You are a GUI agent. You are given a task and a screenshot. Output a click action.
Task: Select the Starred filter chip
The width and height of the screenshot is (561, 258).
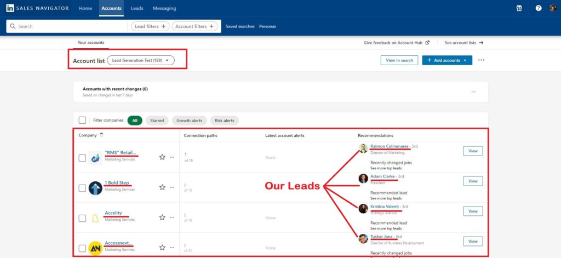(x=157, y=121)
